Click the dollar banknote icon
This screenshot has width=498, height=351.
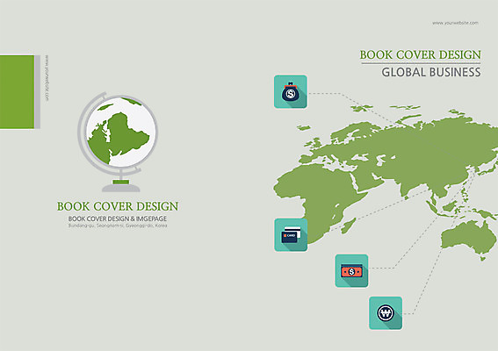pyautogui.click(x=351, y=270)
